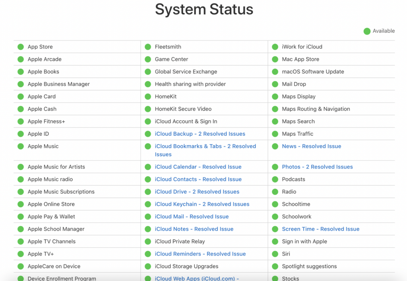Open iCloud Backup resolved issues link
The width and height of the screenshot is (407, 281).
[200, 134]
